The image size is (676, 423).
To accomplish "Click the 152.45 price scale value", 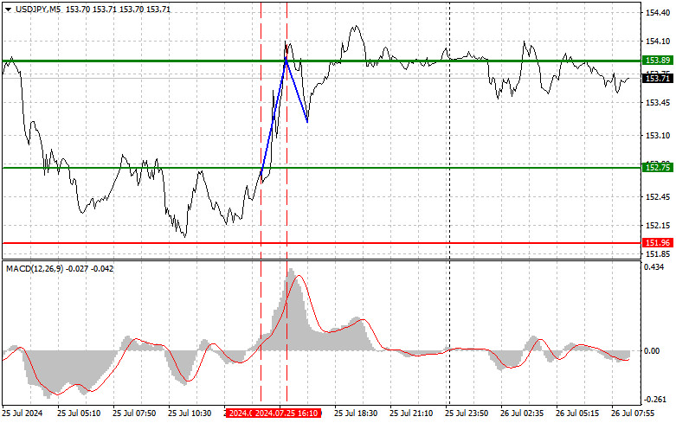I will (658, 197).
